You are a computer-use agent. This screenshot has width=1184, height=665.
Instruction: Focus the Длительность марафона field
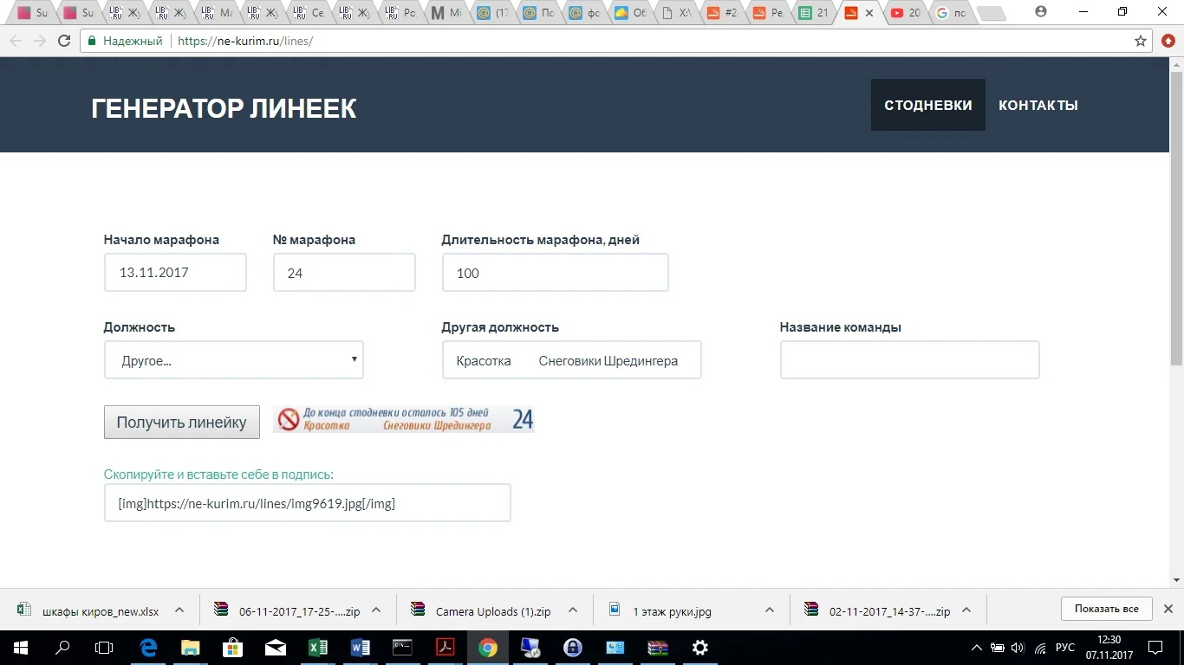point(556,273)
